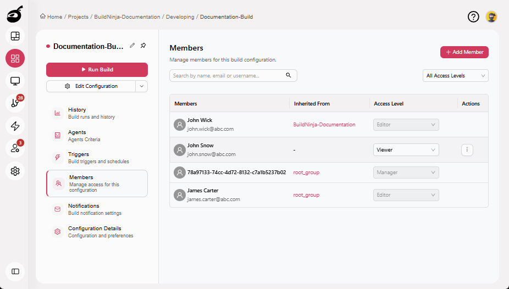509x289 pixels.
Task: Click James Carter's avatar icon
Action: click(180, 195)
